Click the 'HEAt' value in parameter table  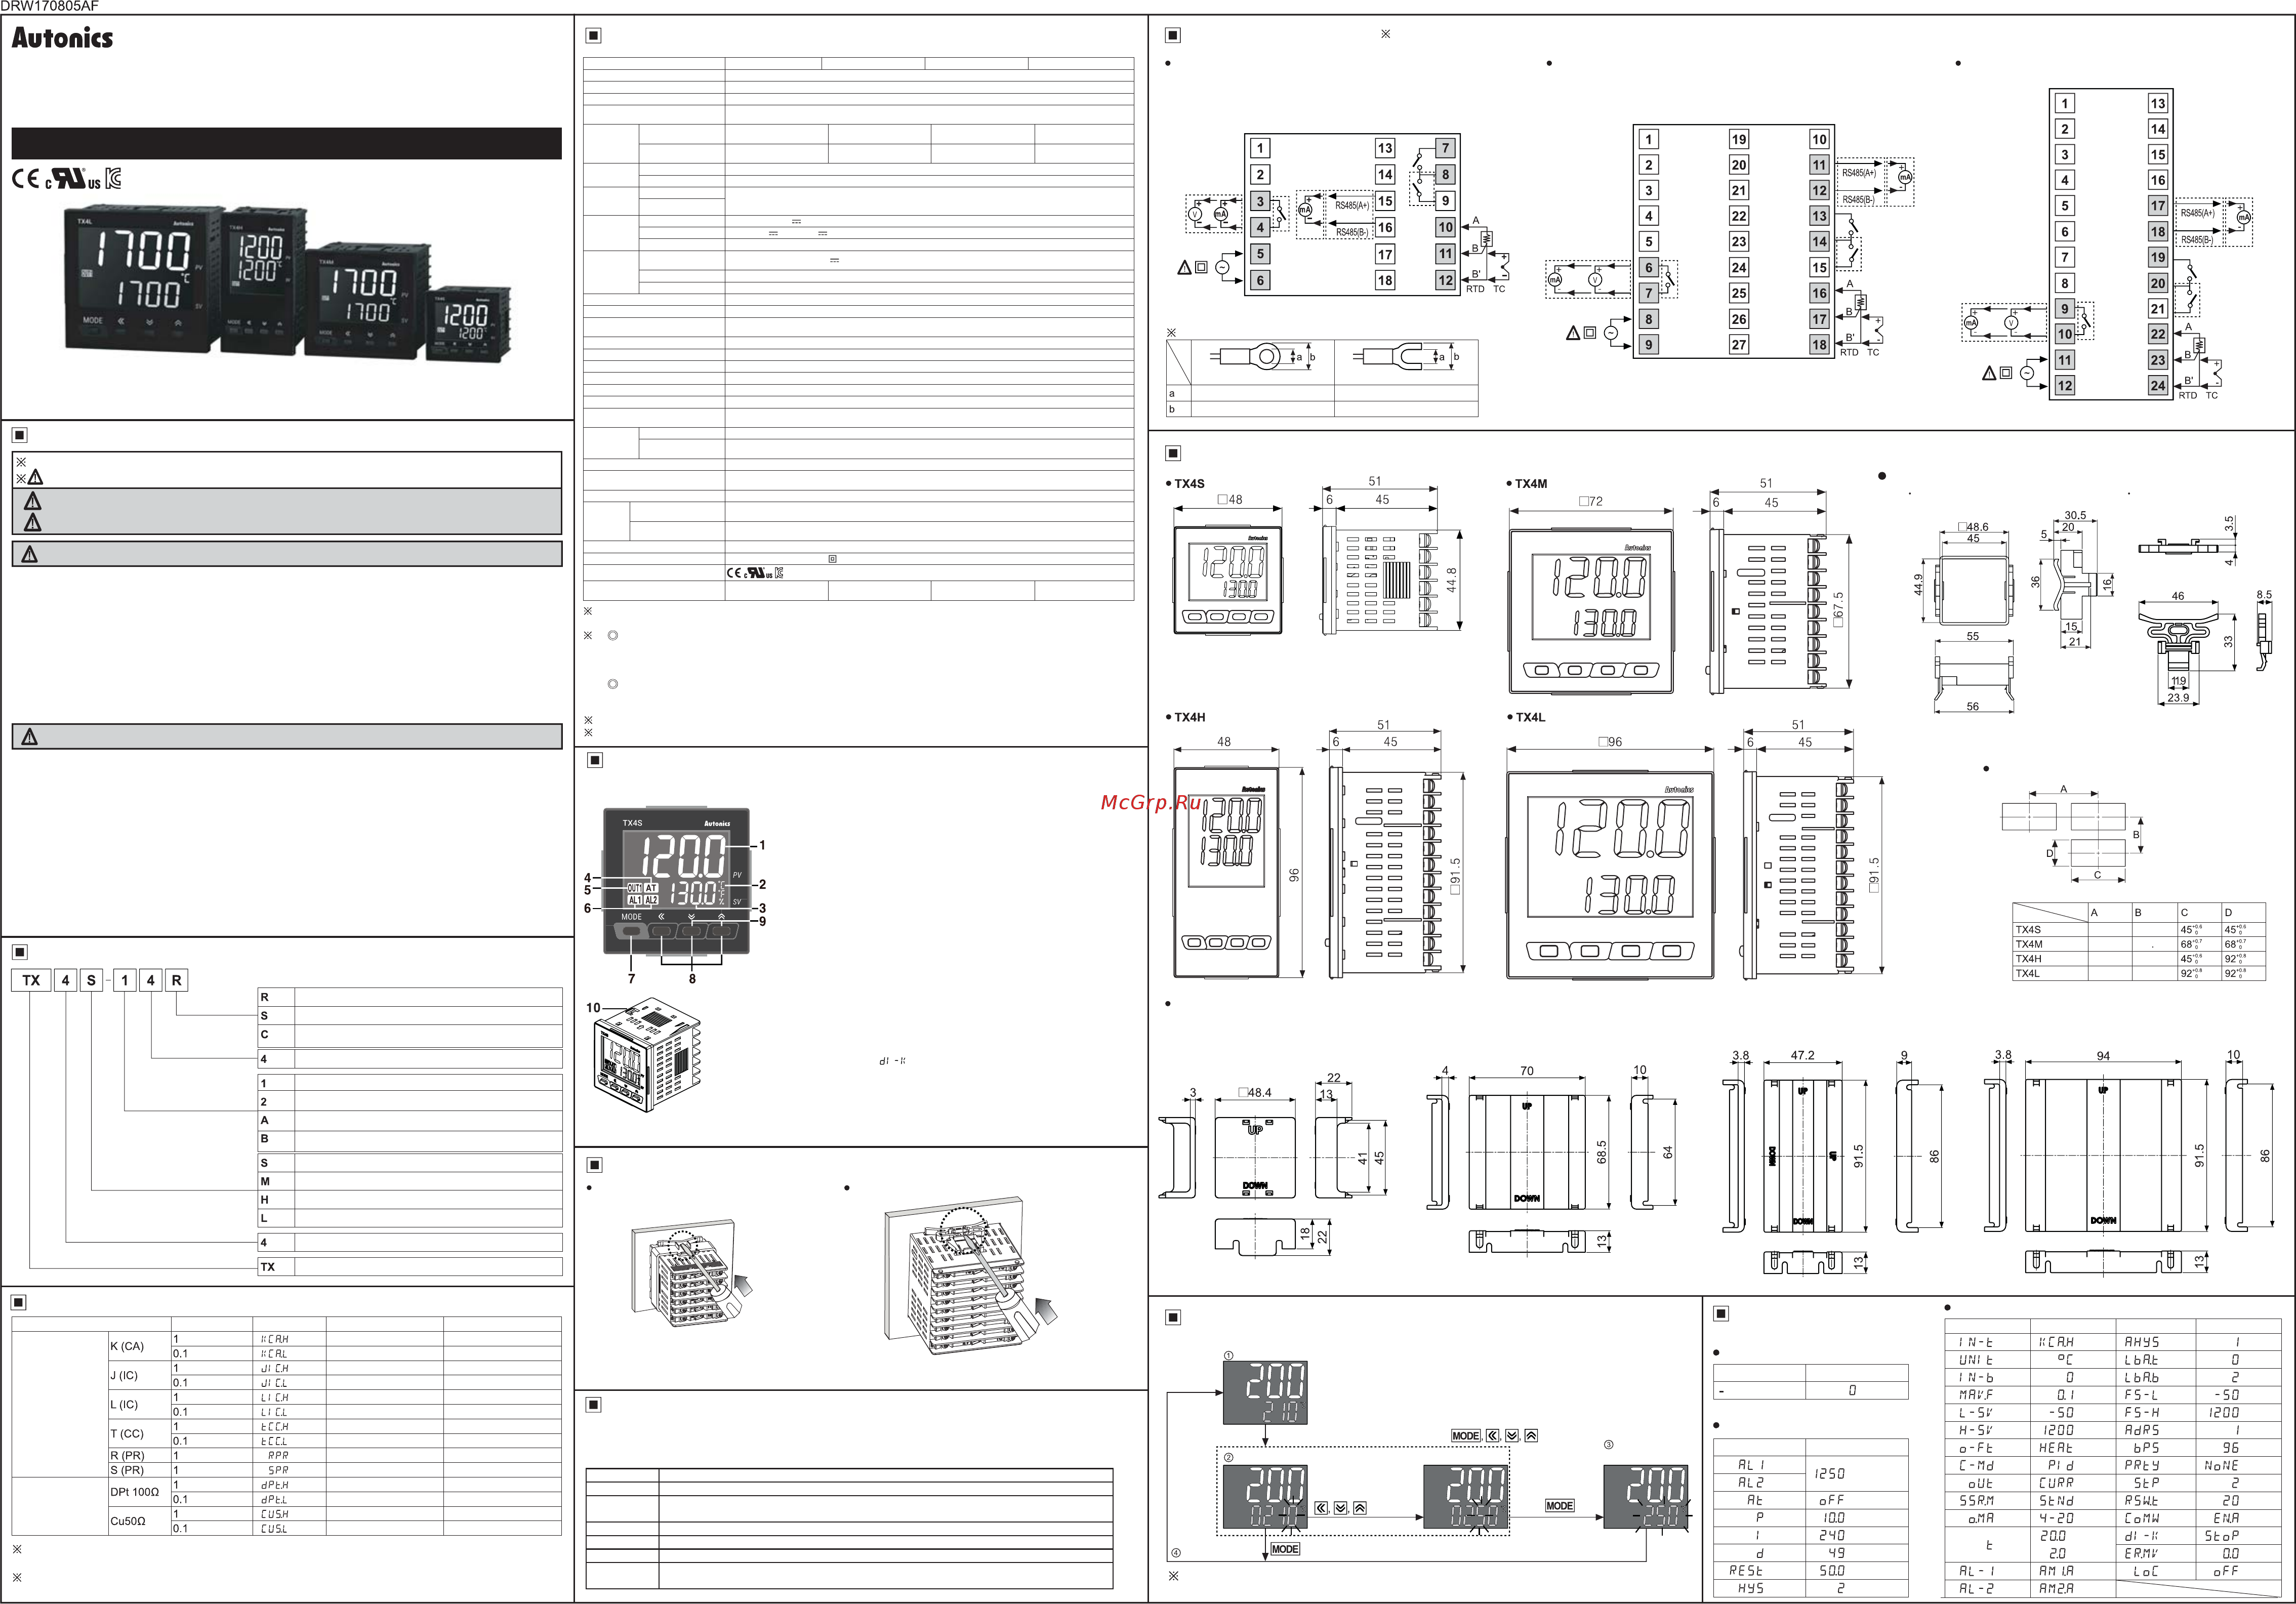(x=2055, y=1448)
